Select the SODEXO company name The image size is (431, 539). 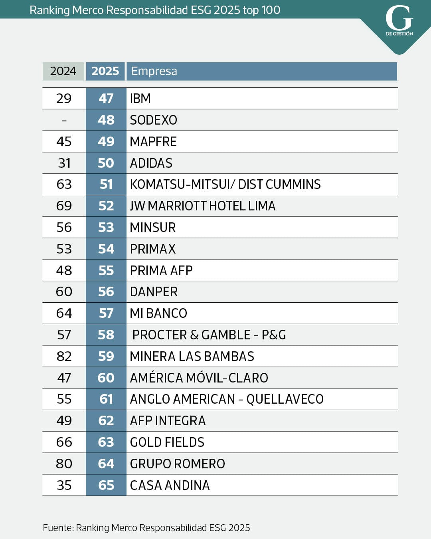point(154,120)
